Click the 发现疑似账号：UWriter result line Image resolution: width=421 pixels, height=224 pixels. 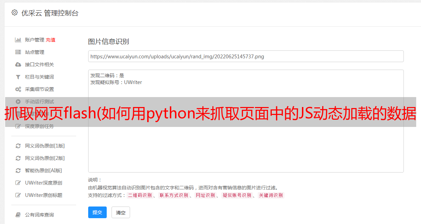pos(116,82)
